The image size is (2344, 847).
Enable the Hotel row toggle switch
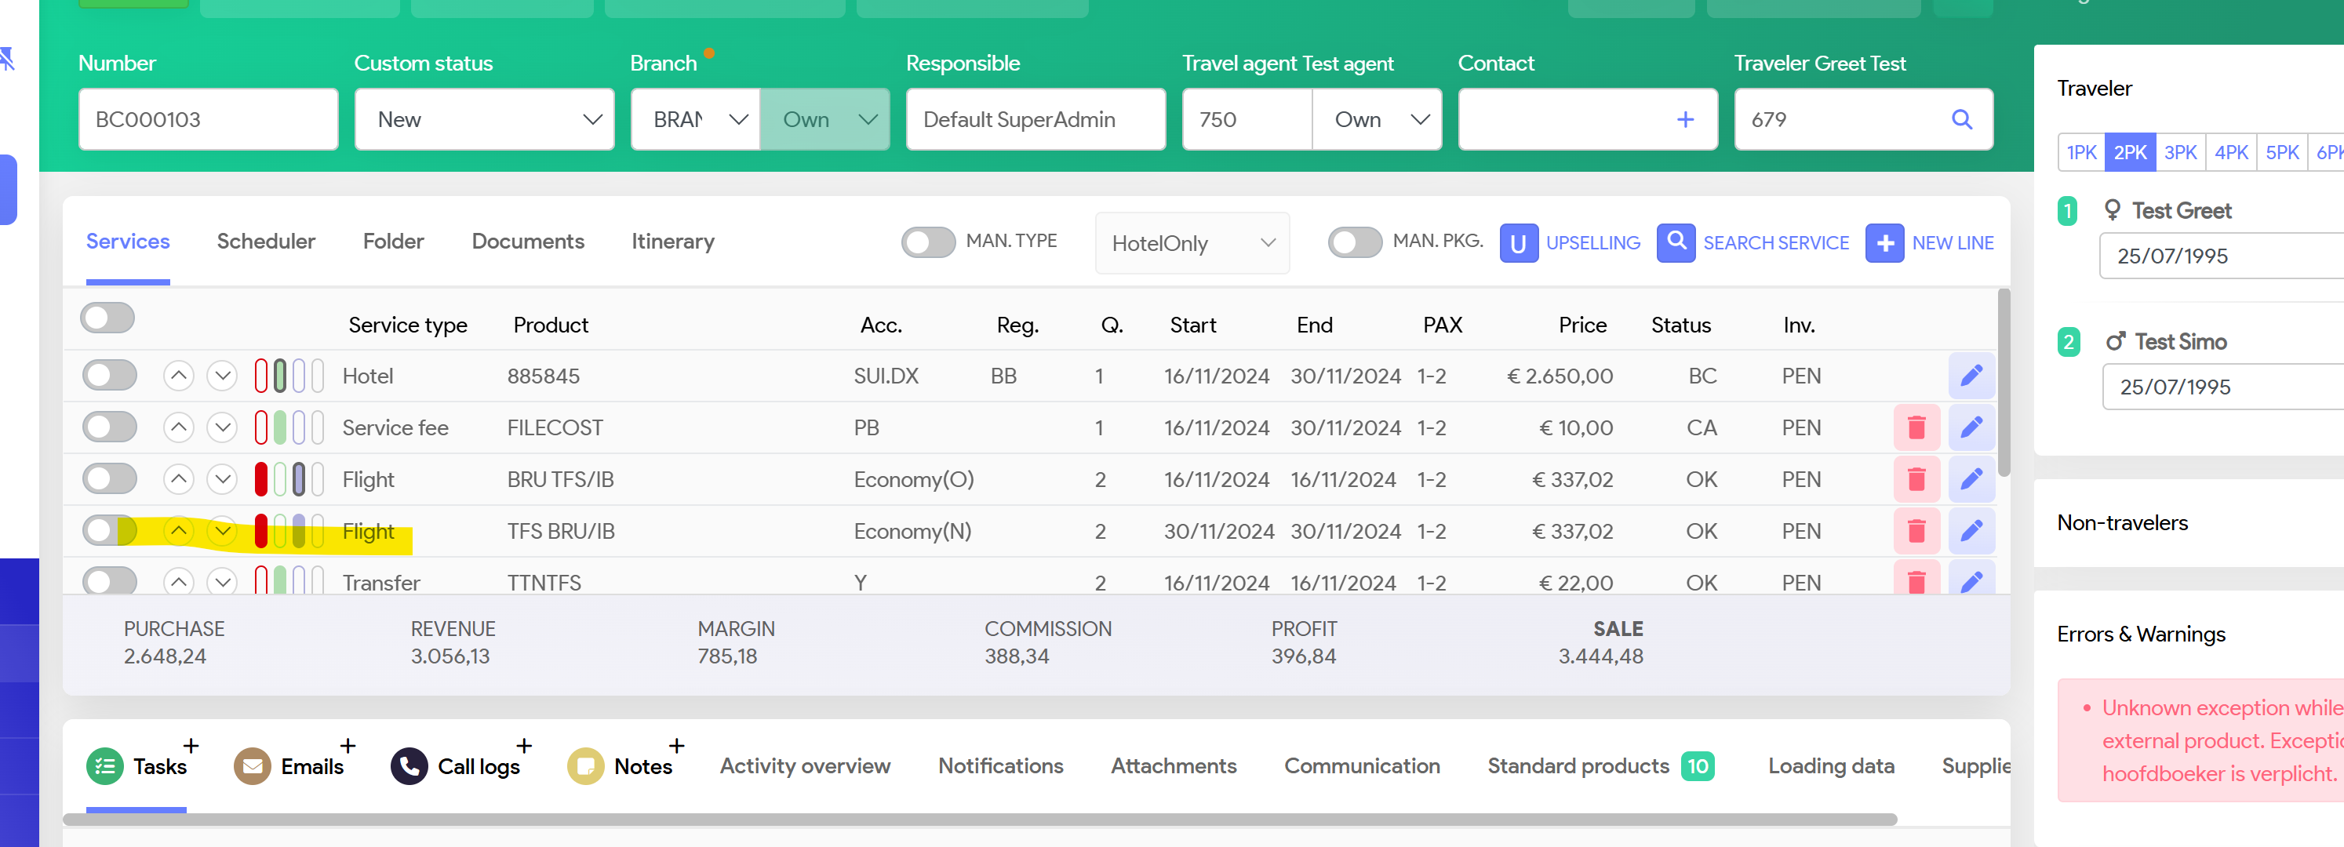click(109, 376)
